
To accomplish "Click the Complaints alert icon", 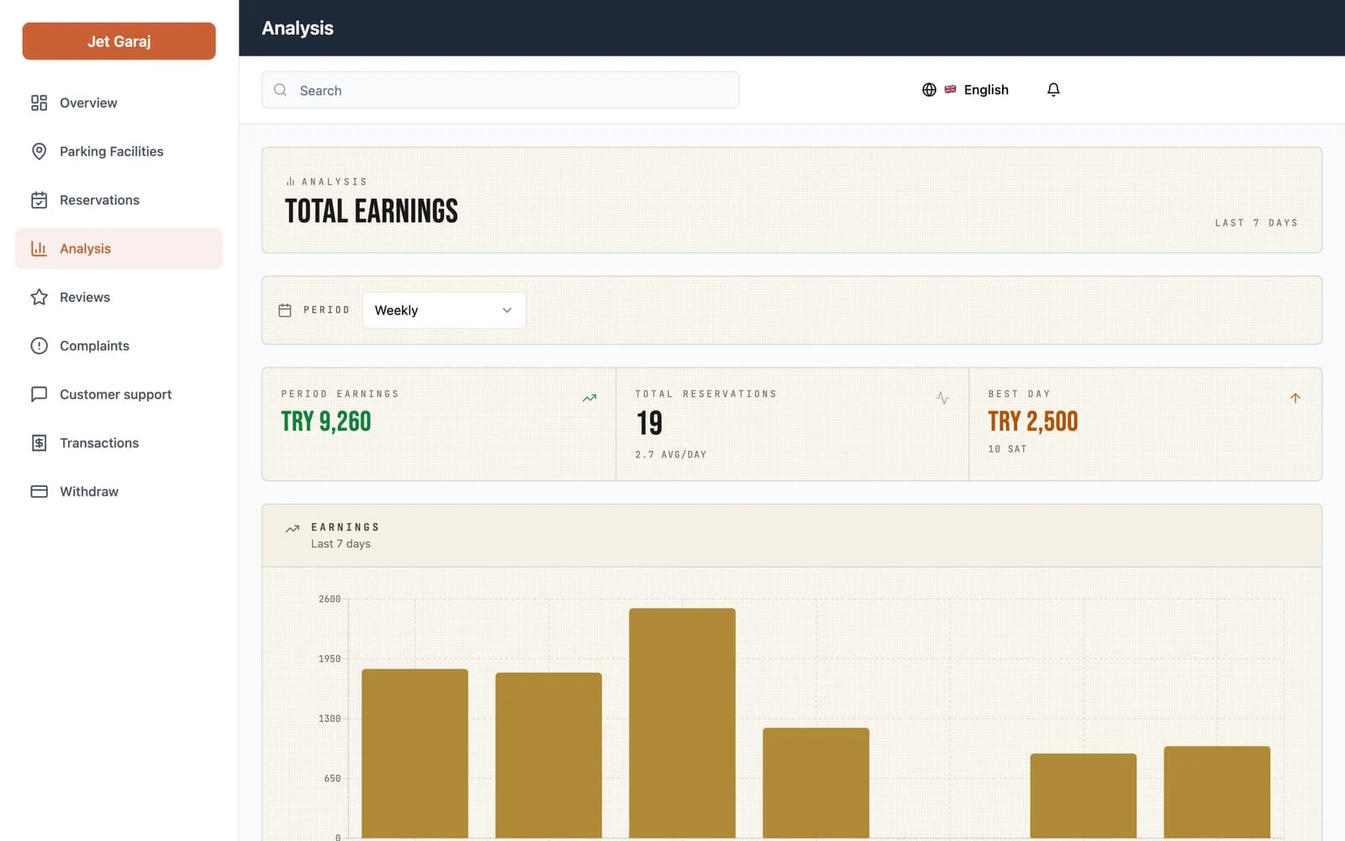I will 39,346.
